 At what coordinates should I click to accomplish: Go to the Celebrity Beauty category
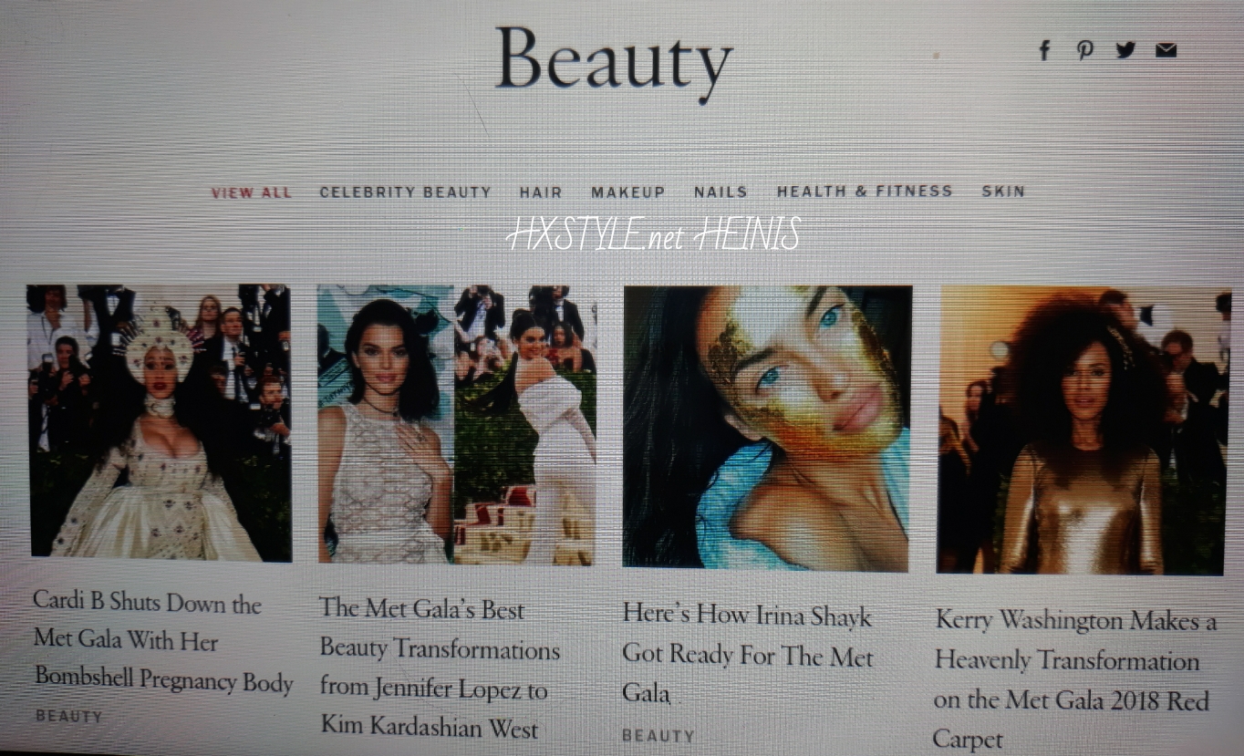pyautogui.click(x=405, y=192)
